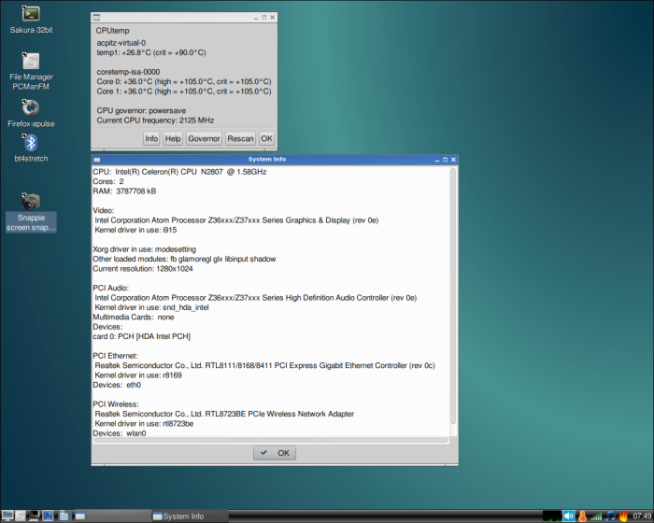Click the 'RAM: 3787708 kB' line

pos(124,191)
